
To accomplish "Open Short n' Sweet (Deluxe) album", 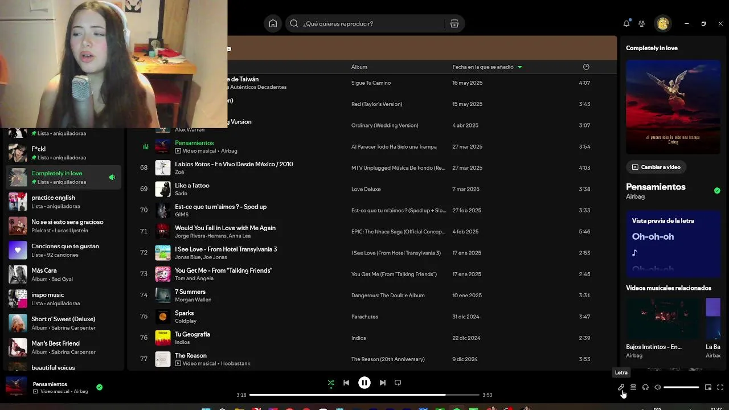I will tap(63, 323).
